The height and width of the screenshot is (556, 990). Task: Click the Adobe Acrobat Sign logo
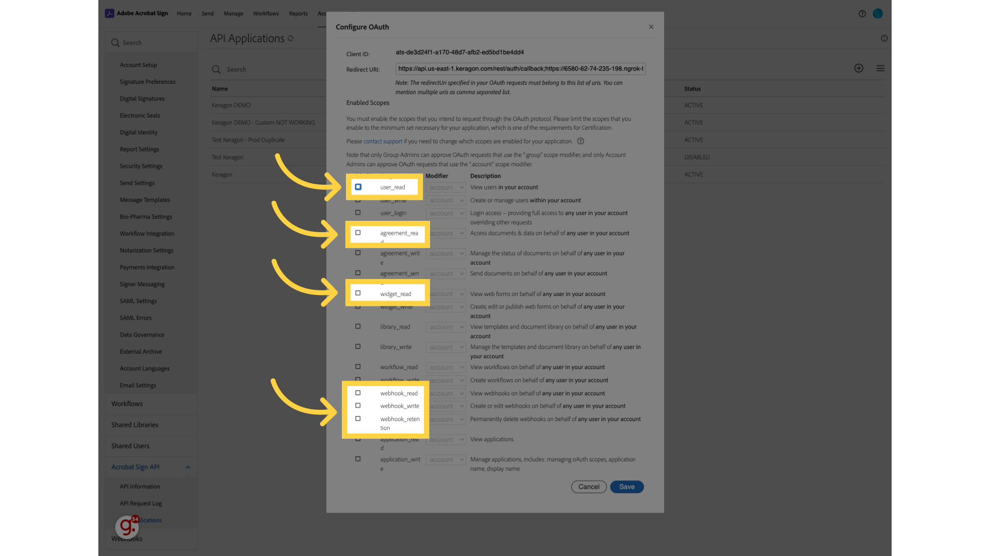pos(137,13)
